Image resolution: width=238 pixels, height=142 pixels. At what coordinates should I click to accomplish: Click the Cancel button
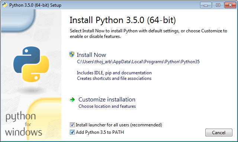219,133
